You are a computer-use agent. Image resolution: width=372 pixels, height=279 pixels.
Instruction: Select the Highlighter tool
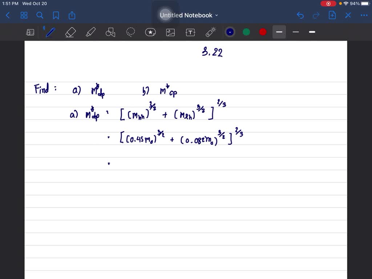pos(90,32)
